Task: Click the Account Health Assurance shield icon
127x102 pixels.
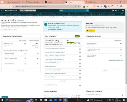Action: coord(46,24)
